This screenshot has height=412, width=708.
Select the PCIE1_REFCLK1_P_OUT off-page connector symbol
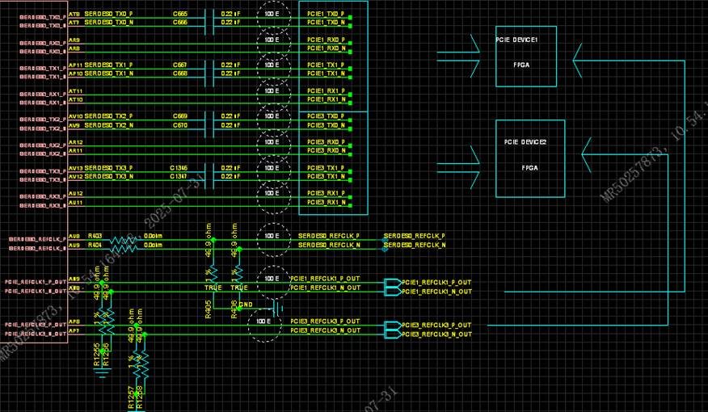click(393, 283)
